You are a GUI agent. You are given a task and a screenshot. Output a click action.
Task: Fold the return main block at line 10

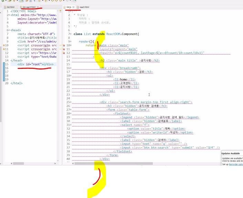[71, 45]
